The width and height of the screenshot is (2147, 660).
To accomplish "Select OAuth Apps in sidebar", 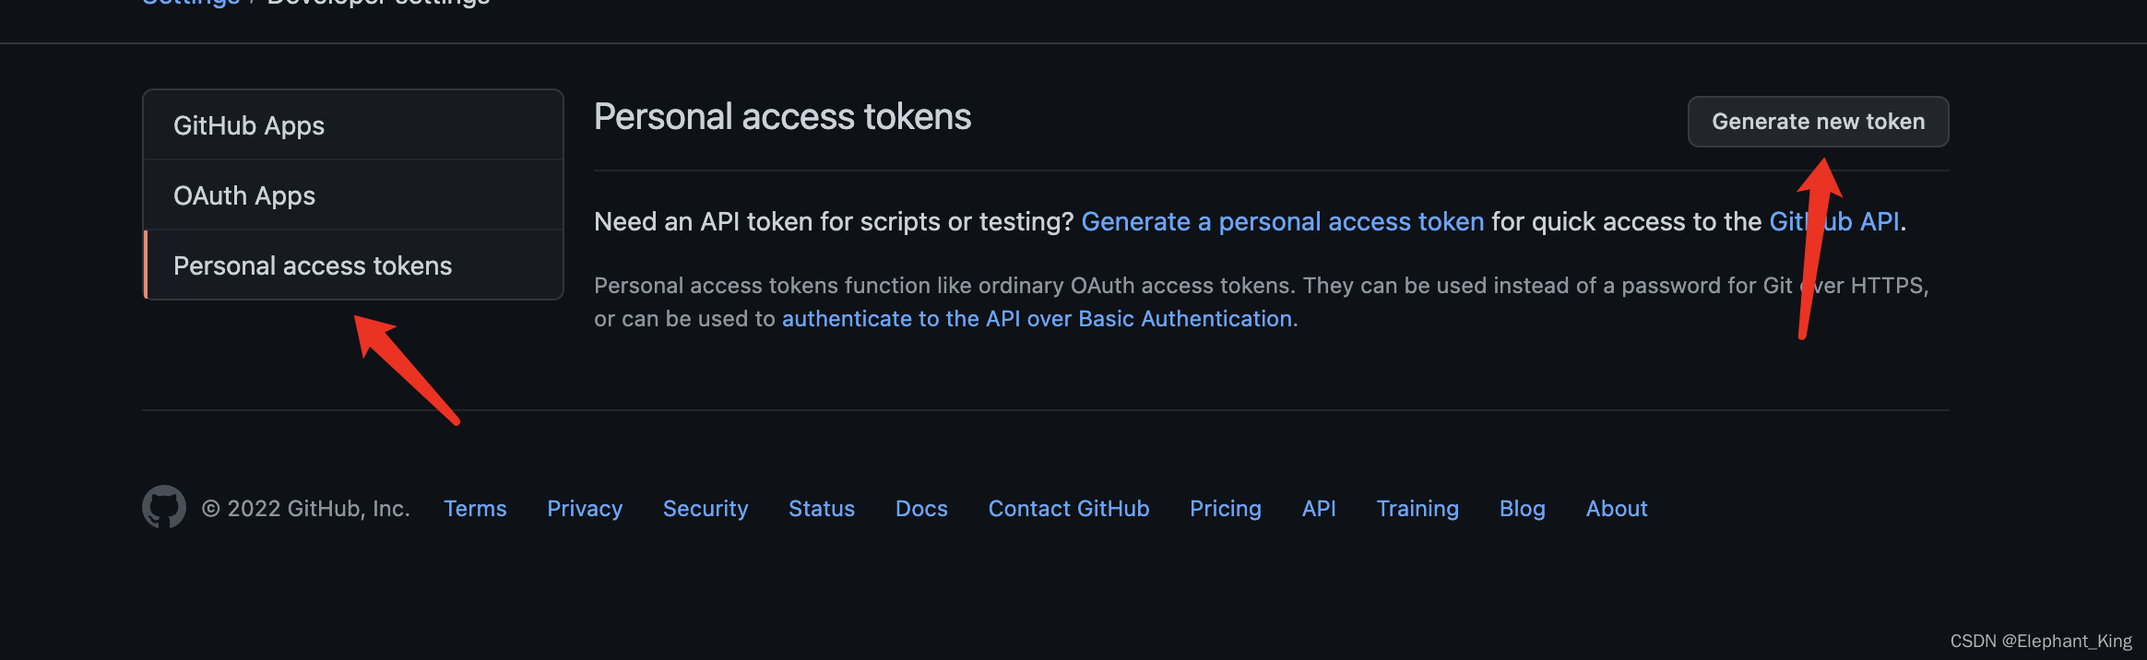I will pos(353,195).
